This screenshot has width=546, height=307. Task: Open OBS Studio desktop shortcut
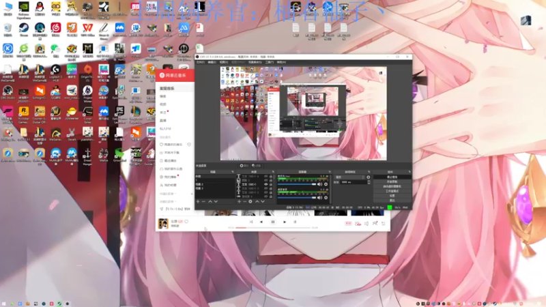[x=8, y=92]
